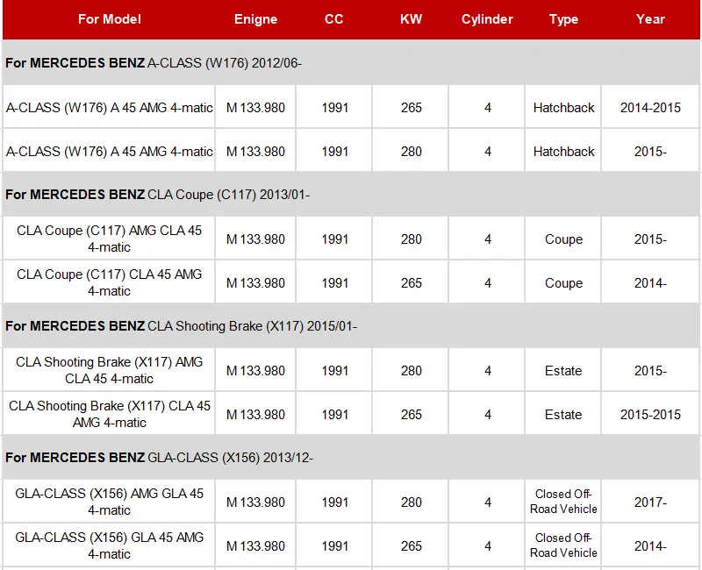Click CC '1991' in the GLA-CLASS 2017- row
702x570 pixels.
(x=334, y=502)
